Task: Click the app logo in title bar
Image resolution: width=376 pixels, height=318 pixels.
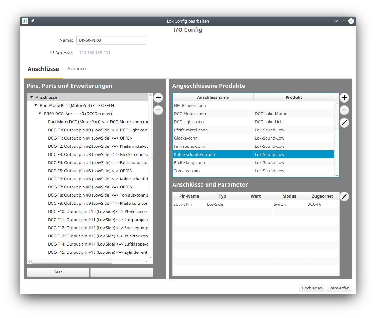Action: tap(25, 21)
